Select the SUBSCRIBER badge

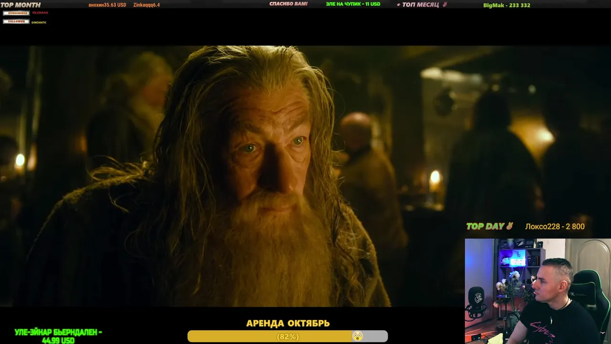pos(16,13)
